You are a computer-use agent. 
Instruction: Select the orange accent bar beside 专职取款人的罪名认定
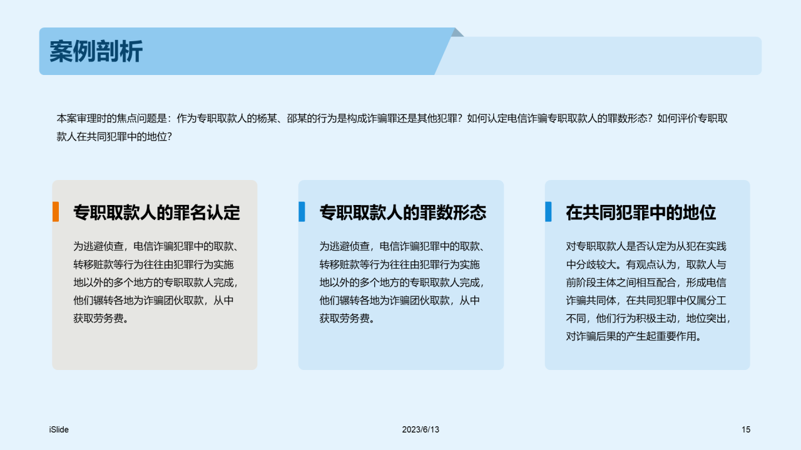click(57, 212)
